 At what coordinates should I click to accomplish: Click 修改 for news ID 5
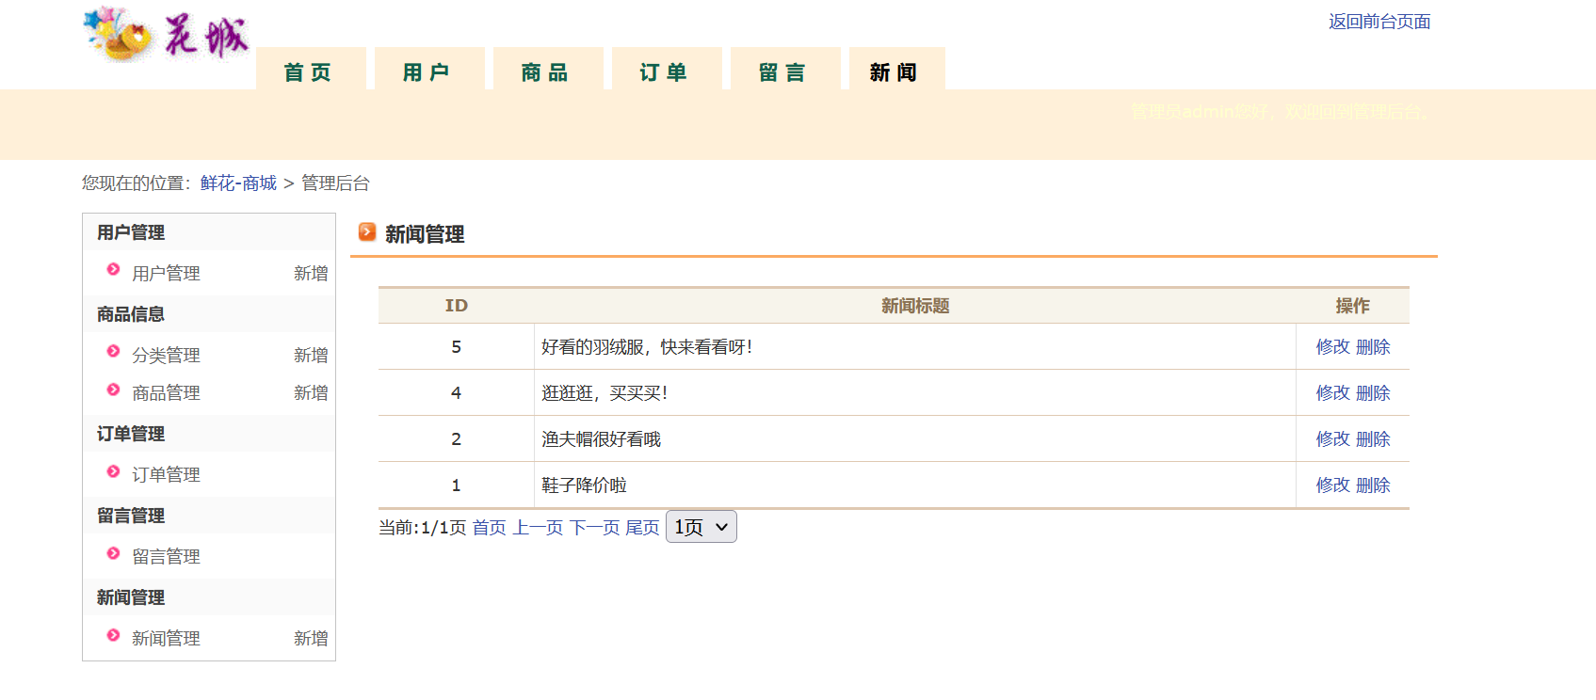[1333, 347]
